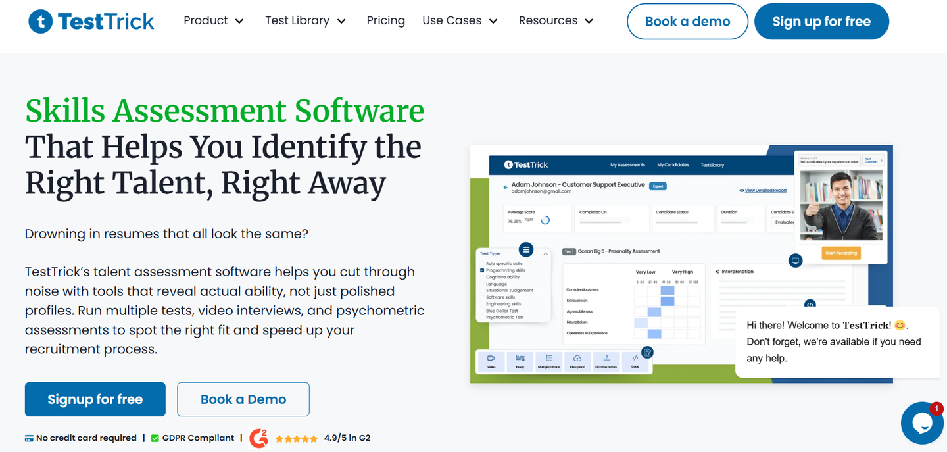This screenshot has height=452, width=947.
Task: Click the eye icon before View Detailed Report
Action: (x=742, y=191)
